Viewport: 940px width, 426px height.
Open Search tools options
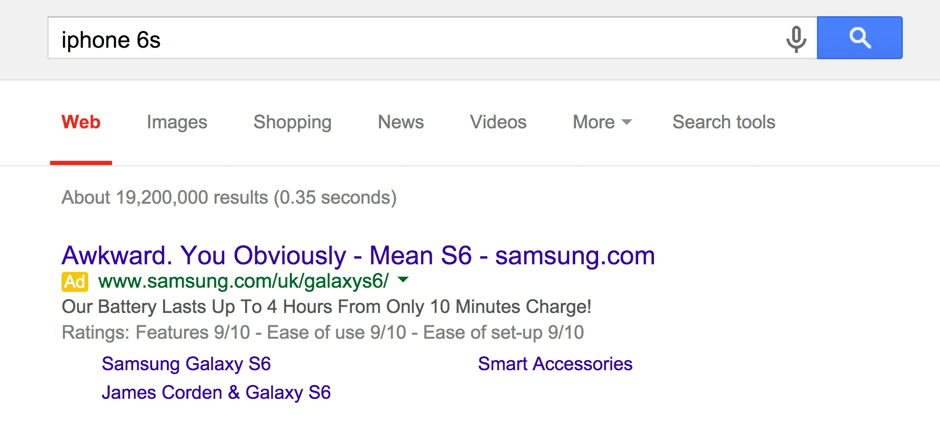pos(723,122)
